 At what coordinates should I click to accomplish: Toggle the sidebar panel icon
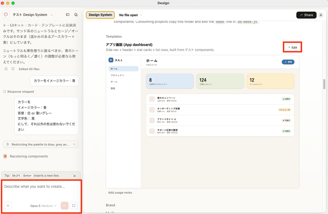point(68,15)
